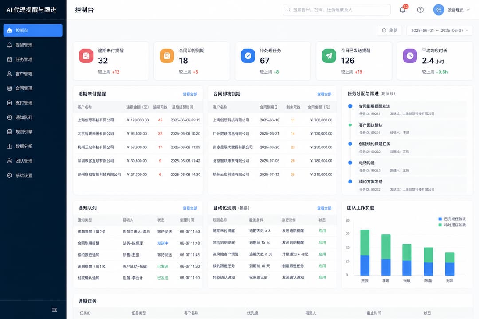
Task: Click the 通知队列 icon
Action: click(9, 117)
